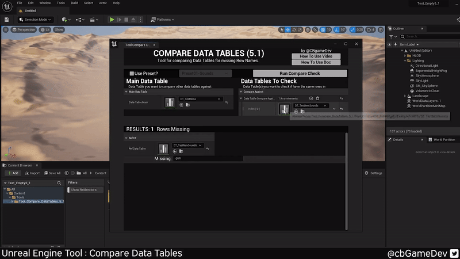Reset Data Table Main to default value
This screenshot has width=460, height=259.
click(x=227, y=102)
